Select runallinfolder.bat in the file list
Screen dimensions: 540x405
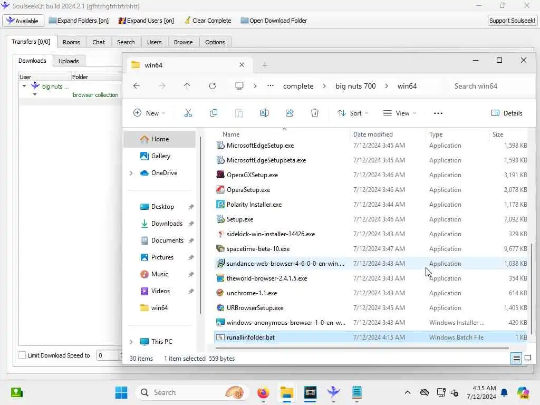point(370,337)
